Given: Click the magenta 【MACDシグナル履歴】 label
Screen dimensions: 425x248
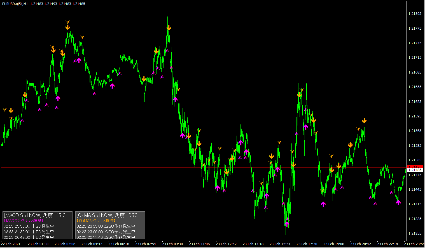Looking at the screenshot, I should (x=23, y=221).
